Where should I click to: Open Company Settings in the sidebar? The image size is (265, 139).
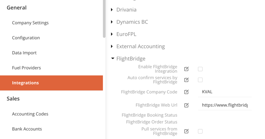[x=30, y=23]
